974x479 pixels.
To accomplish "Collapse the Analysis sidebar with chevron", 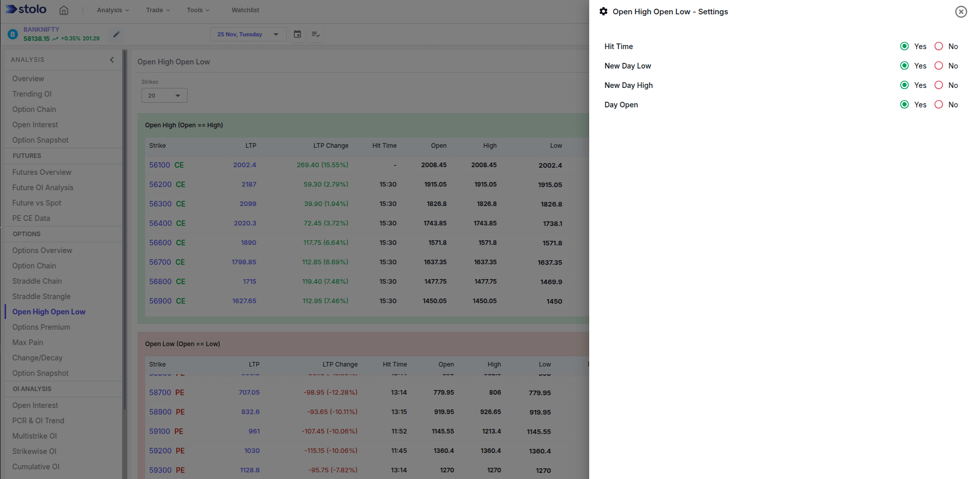I will [x=112, y=60].
